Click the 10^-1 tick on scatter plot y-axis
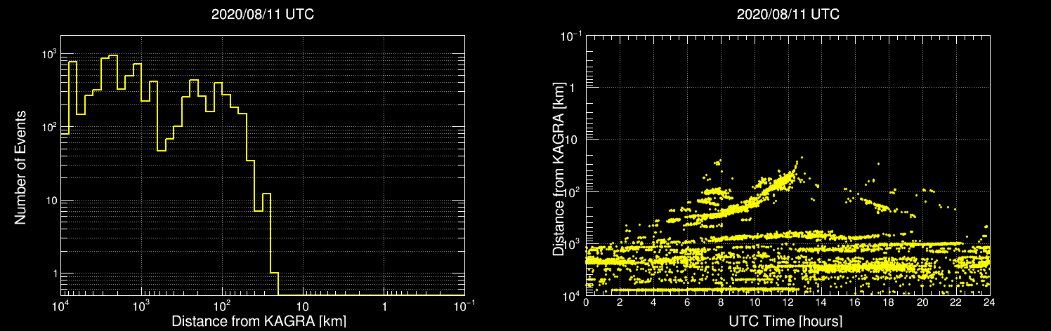Viewport: 1051px width, 331px height. pos(573,35)
